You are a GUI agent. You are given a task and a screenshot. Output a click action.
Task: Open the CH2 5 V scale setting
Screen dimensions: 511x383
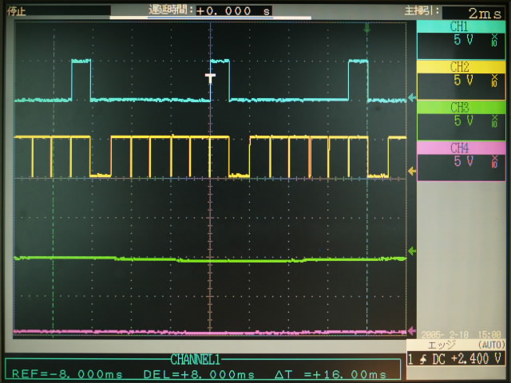(463, 81)
